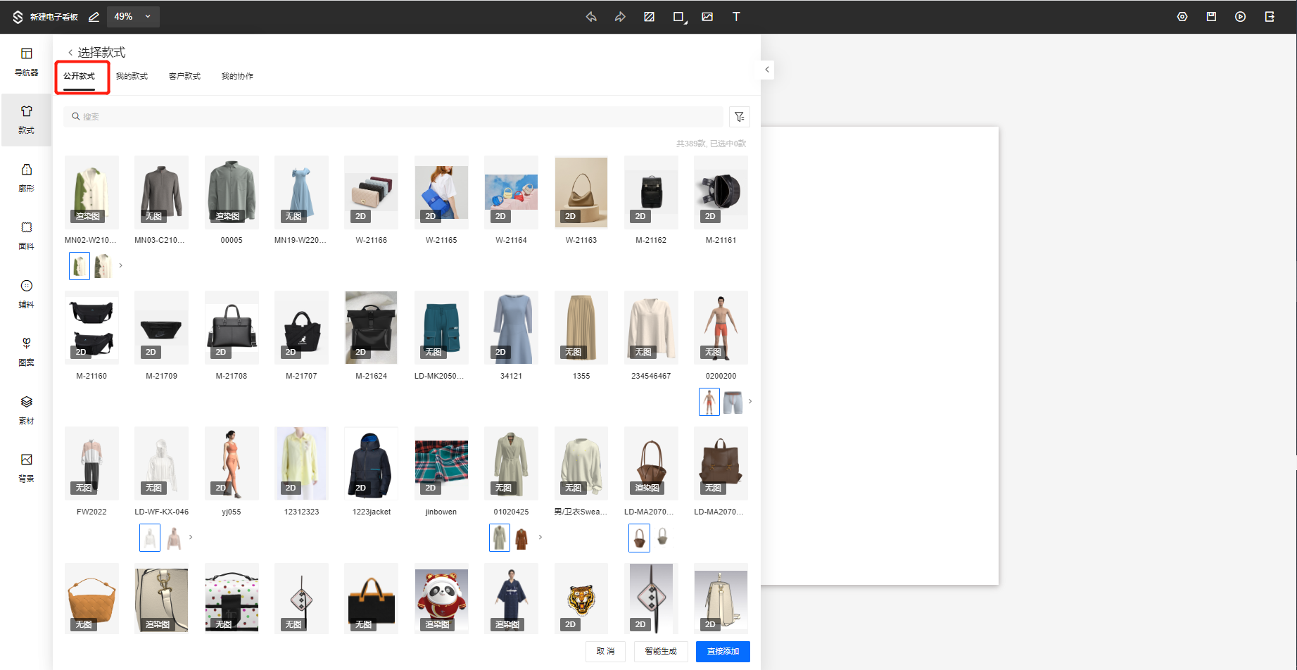1297x670 pixels.
Task: Click the 取消 cancel button
Action: tap(605, 652)
